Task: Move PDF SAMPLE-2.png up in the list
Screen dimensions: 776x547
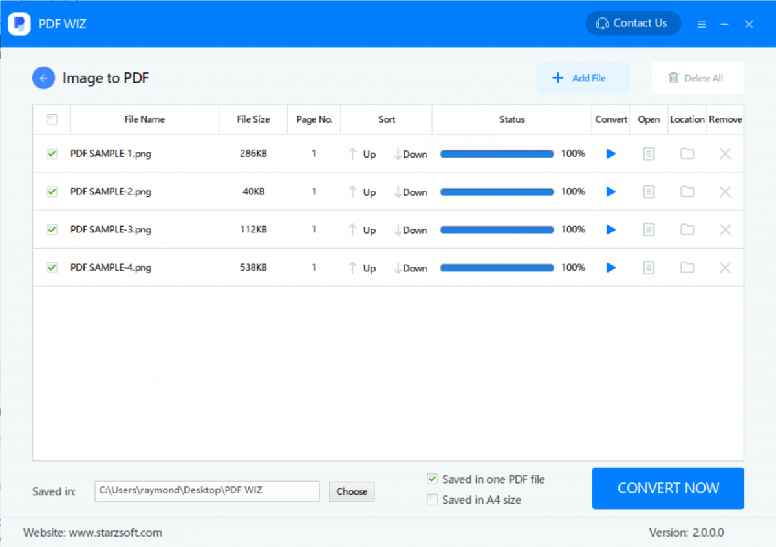Action: click(363, 192)
